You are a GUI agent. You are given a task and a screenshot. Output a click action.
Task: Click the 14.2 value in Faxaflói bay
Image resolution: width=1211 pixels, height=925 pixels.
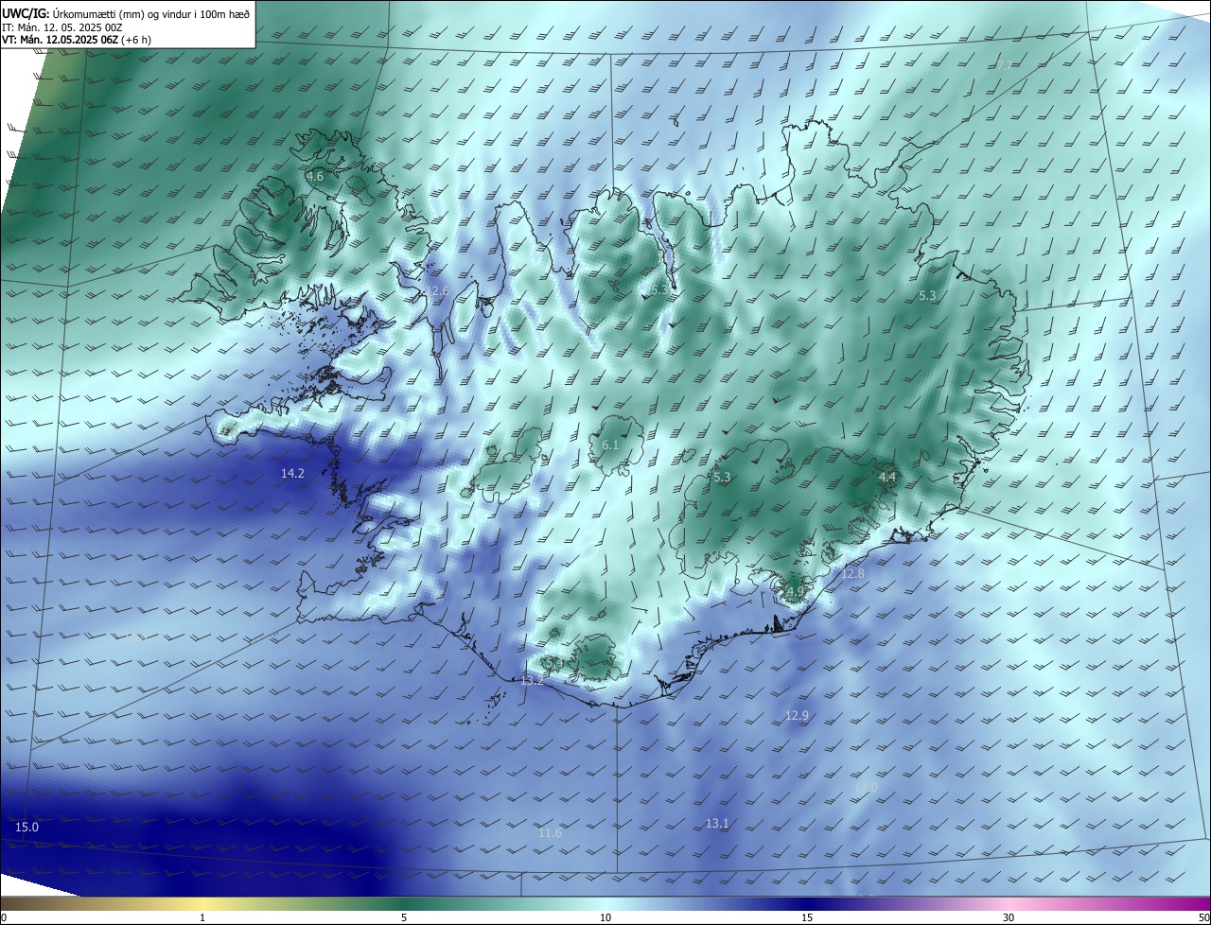(293, 473)
